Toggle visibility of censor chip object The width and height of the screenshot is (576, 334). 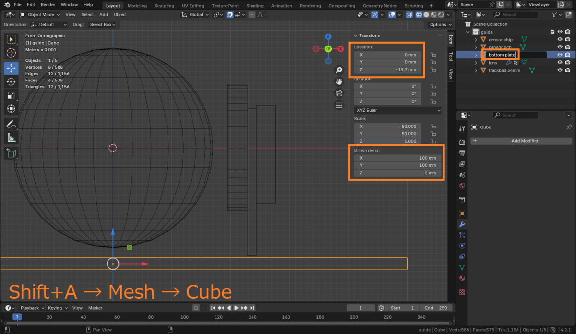[560, 40]
